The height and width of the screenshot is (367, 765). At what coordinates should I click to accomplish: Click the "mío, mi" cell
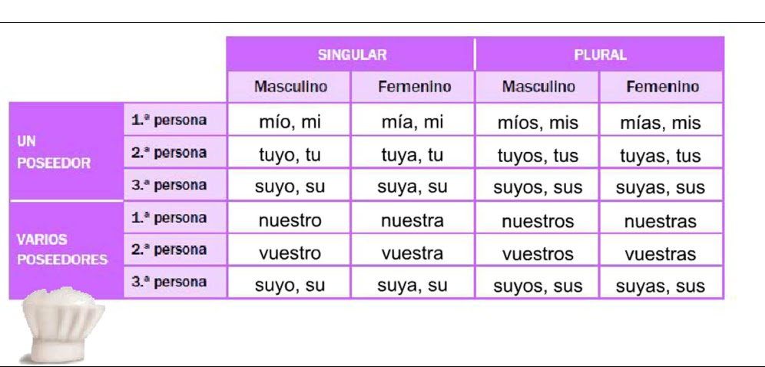(290, 121)
